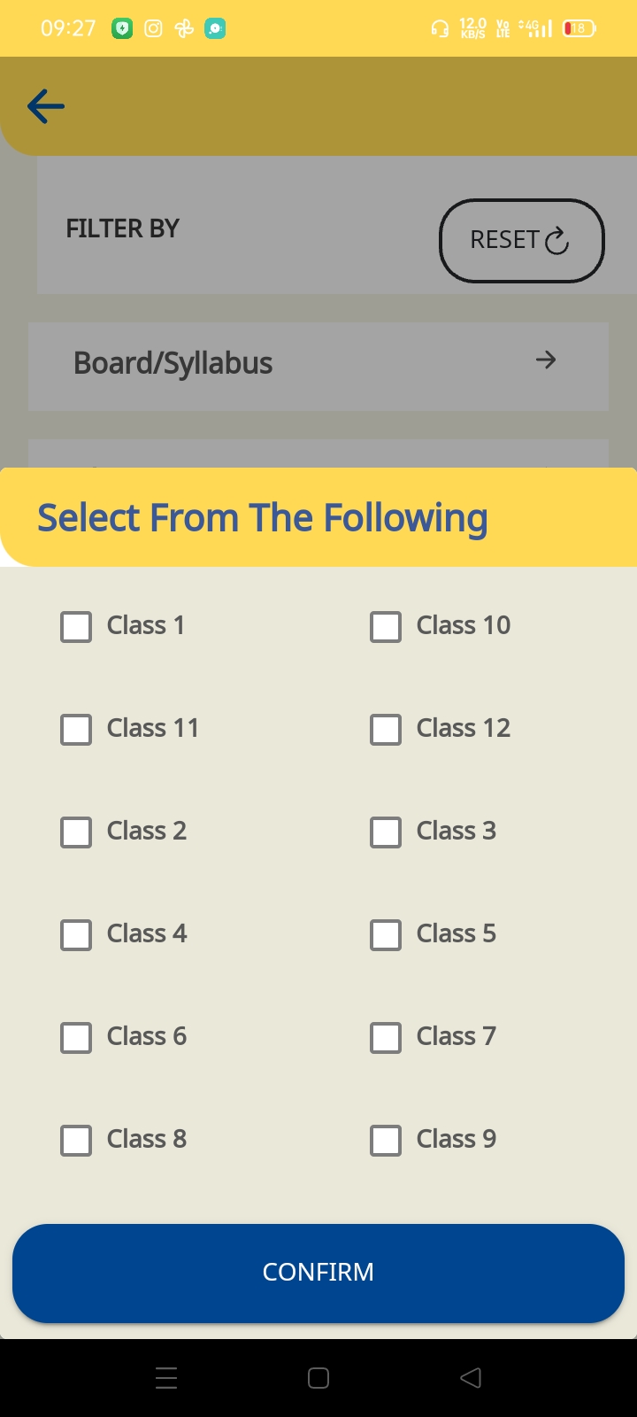Tap the back arrow icon
Screen dimensions: 637x1417
coord(46,107)
